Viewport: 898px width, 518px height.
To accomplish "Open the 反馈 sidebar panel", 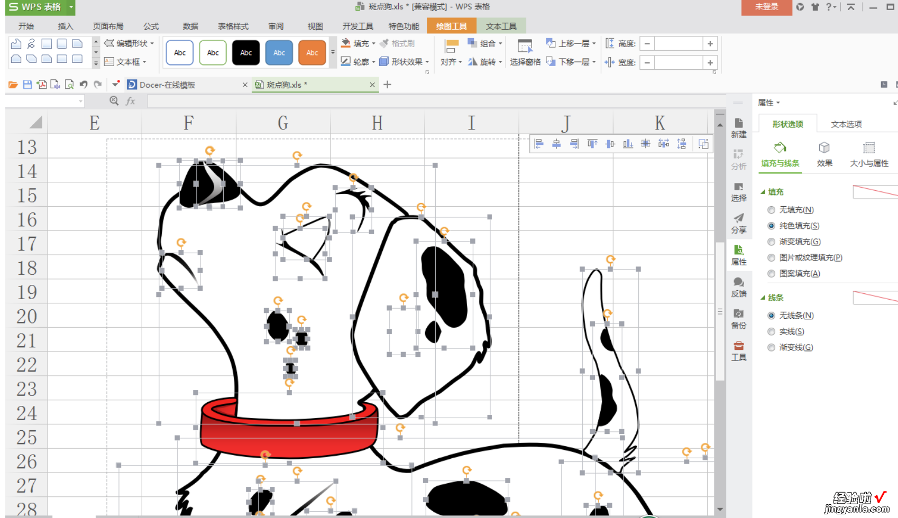I will click(x=739, y=288).
